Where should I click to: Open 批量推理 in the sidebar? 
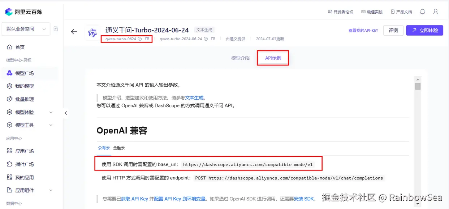click(25, 99)
